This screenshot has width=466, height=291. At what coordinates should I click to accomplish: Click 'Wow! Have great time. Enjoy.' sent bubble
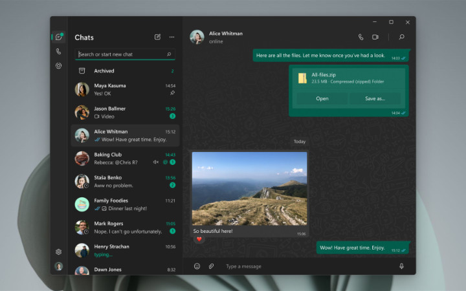pos(362,248)
